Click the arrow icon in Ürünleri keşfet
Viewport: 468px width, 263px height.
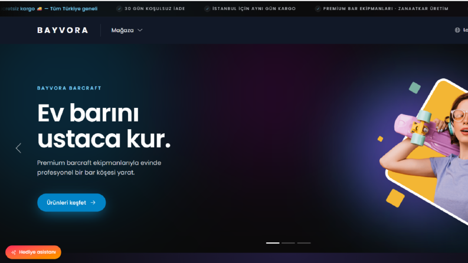point(93,202)
